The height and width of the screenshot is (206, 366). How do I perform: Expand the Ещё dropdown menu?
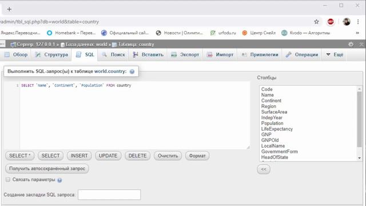click(335, 55)
